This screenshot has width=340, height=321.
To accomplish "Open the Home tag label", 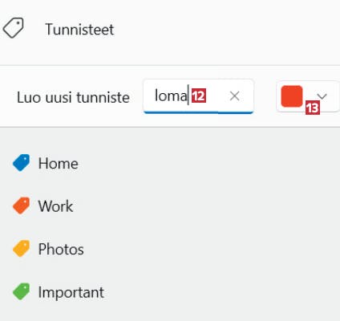I will tap(59, 163).
